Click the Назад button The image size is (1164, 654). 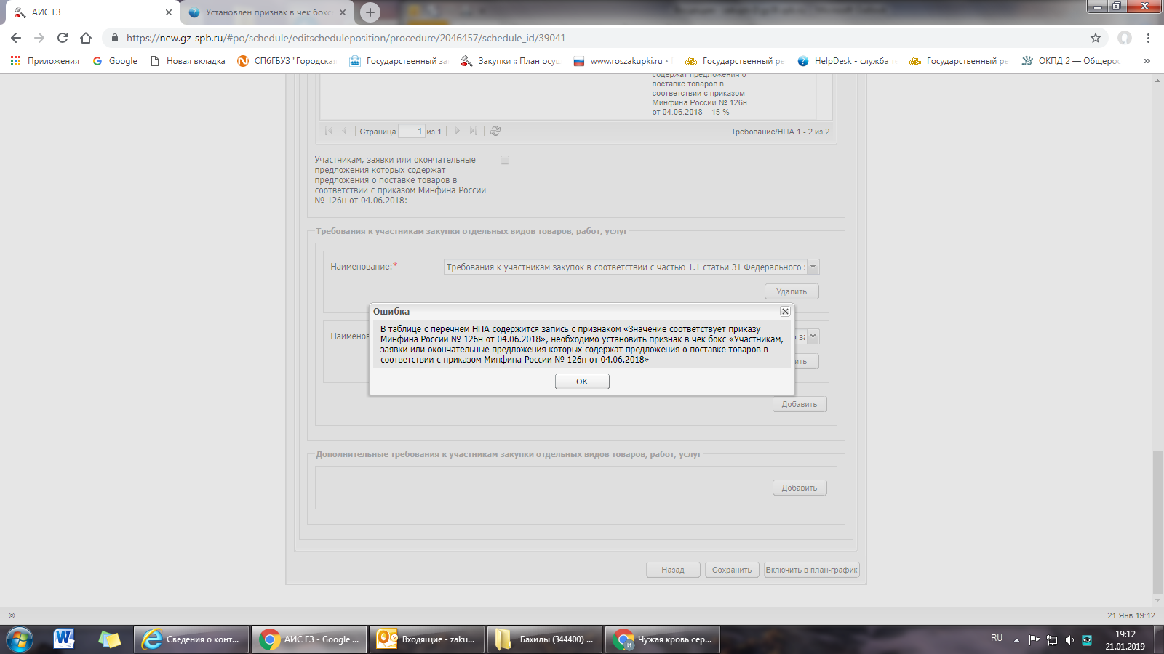(673, 570)
